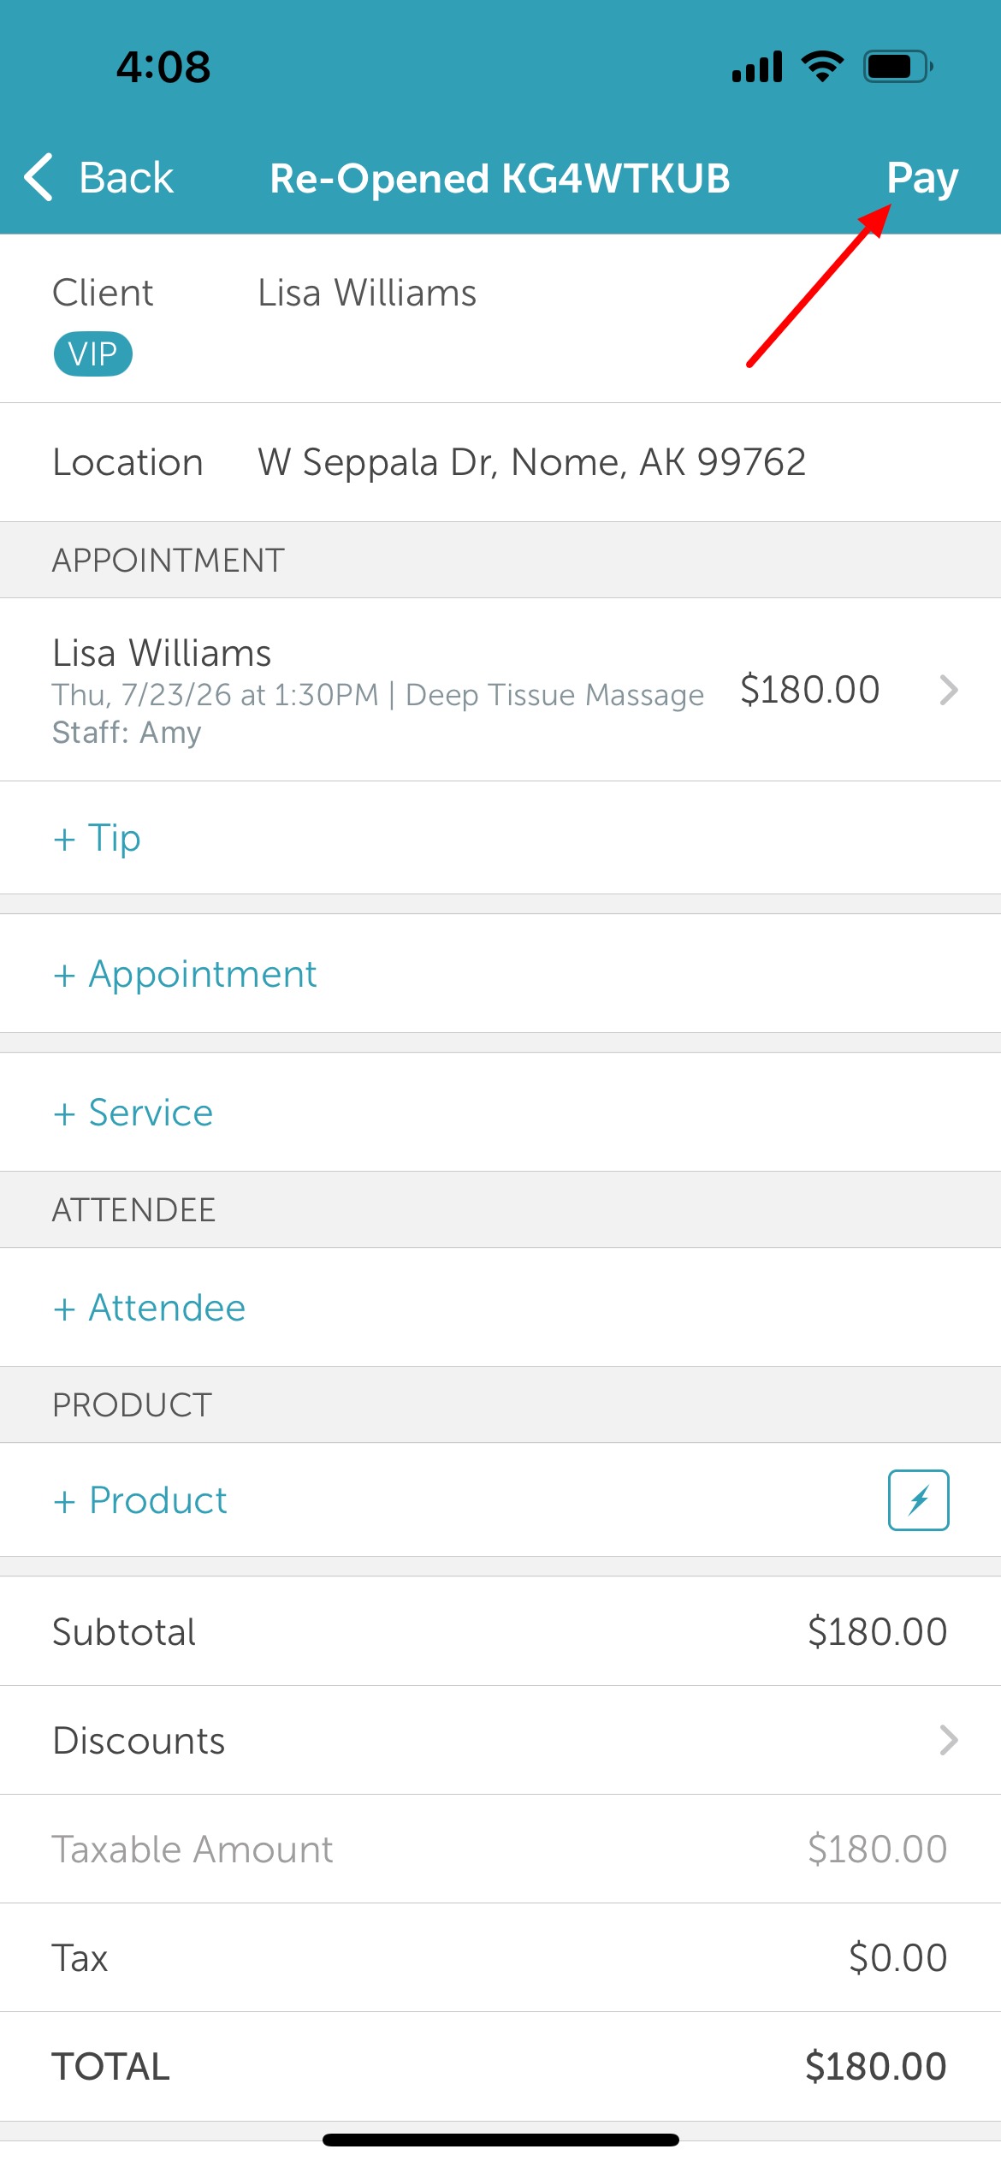The width and height of the screenshot is (1001, 2167).
Task: Open the Discounts row chevron
Action: [948, 1740]
